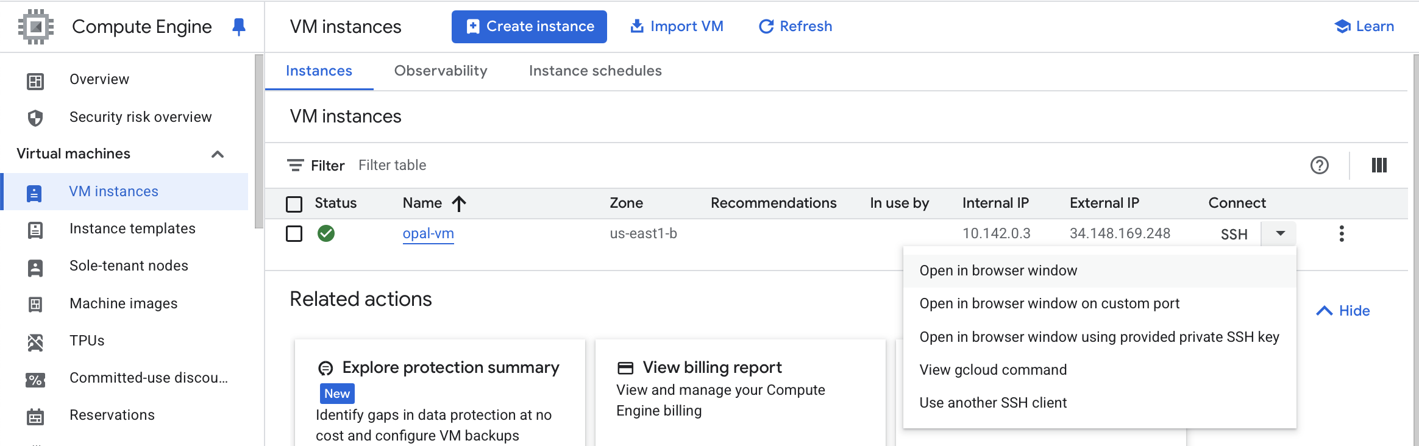Click the Reservations calendar icon

click(35, 417)
